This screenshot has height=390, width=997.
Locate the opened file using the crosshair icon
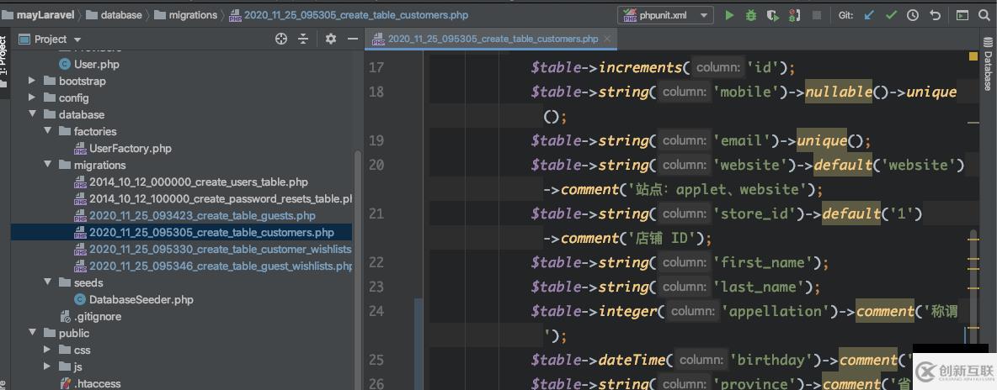click(281, 39)
